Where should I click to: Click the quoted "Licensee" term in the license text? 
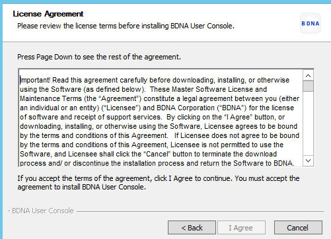coord(121,108)
